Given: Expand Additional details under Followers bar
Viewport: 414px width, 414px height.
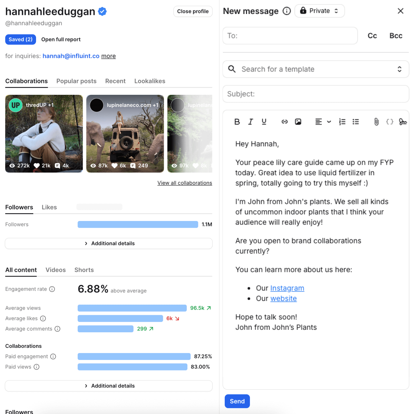Looking at the screenshot, I should point(109,243).
